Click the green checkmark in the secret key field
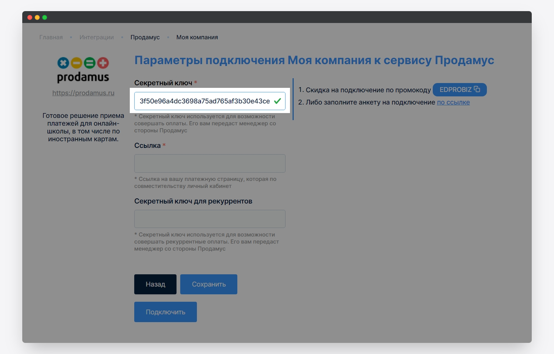554x354 pixels. point(277,101)
